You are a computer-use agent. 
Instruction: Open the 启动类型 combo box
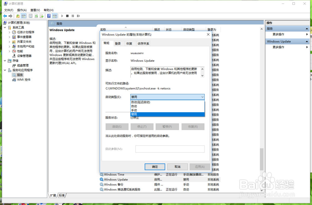[x=167, y=97]
